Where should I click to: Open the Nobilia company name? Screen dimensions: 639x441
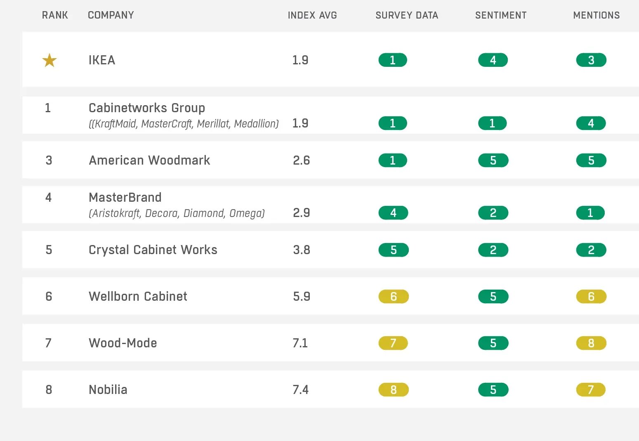pyautogui.click(x=108, y=390)
